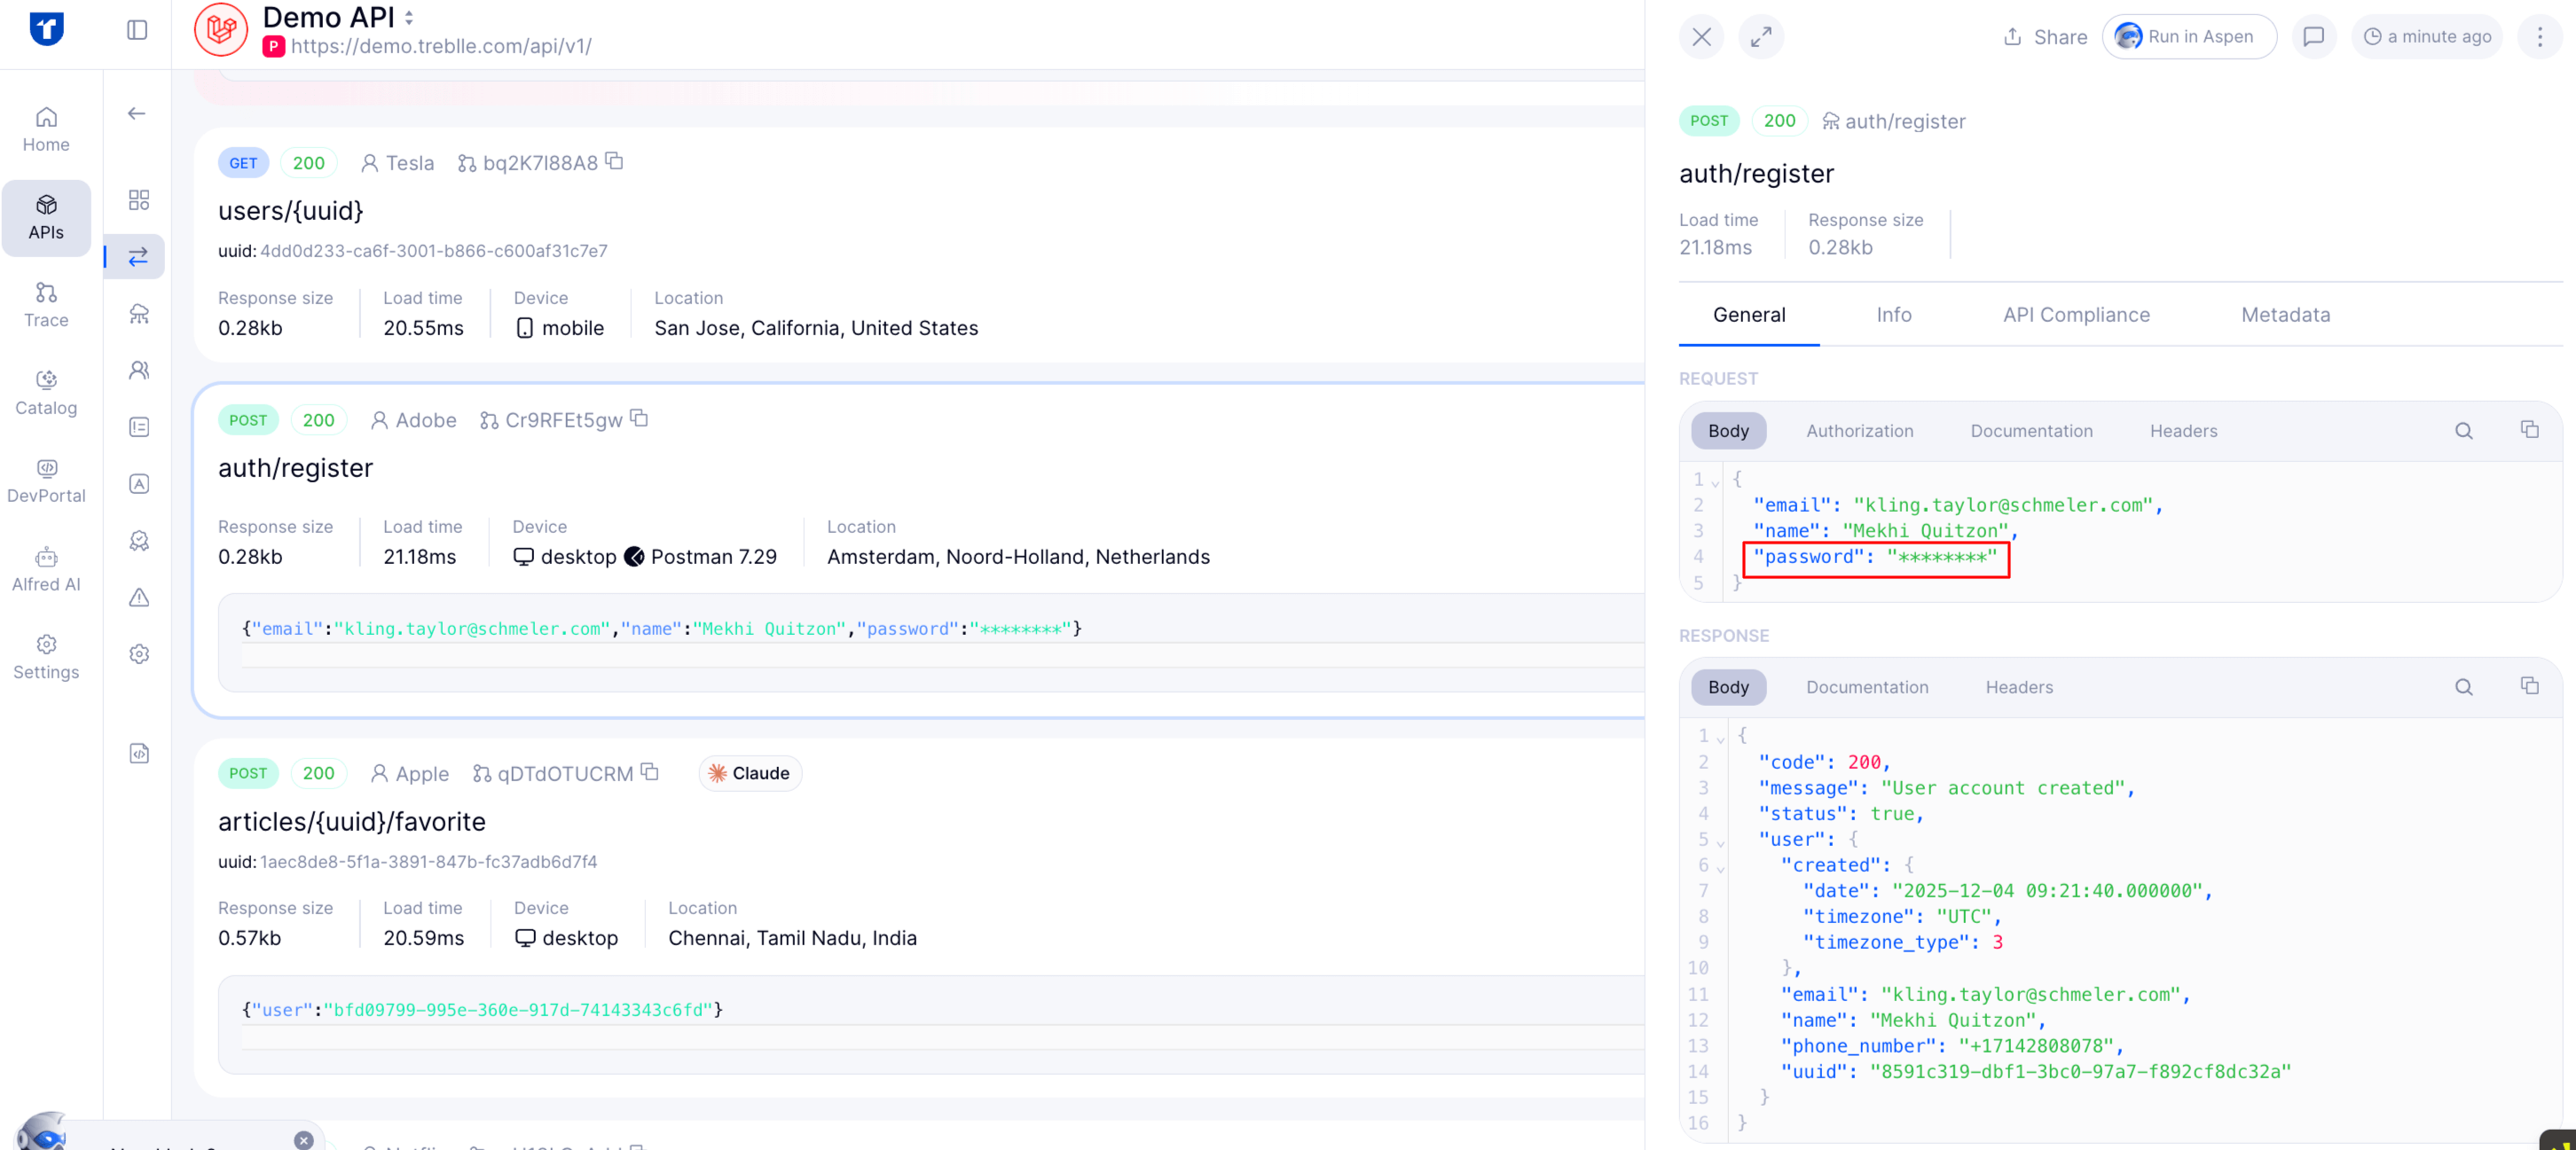Expand the request detail panel to fullscreen

point(1762,36)
